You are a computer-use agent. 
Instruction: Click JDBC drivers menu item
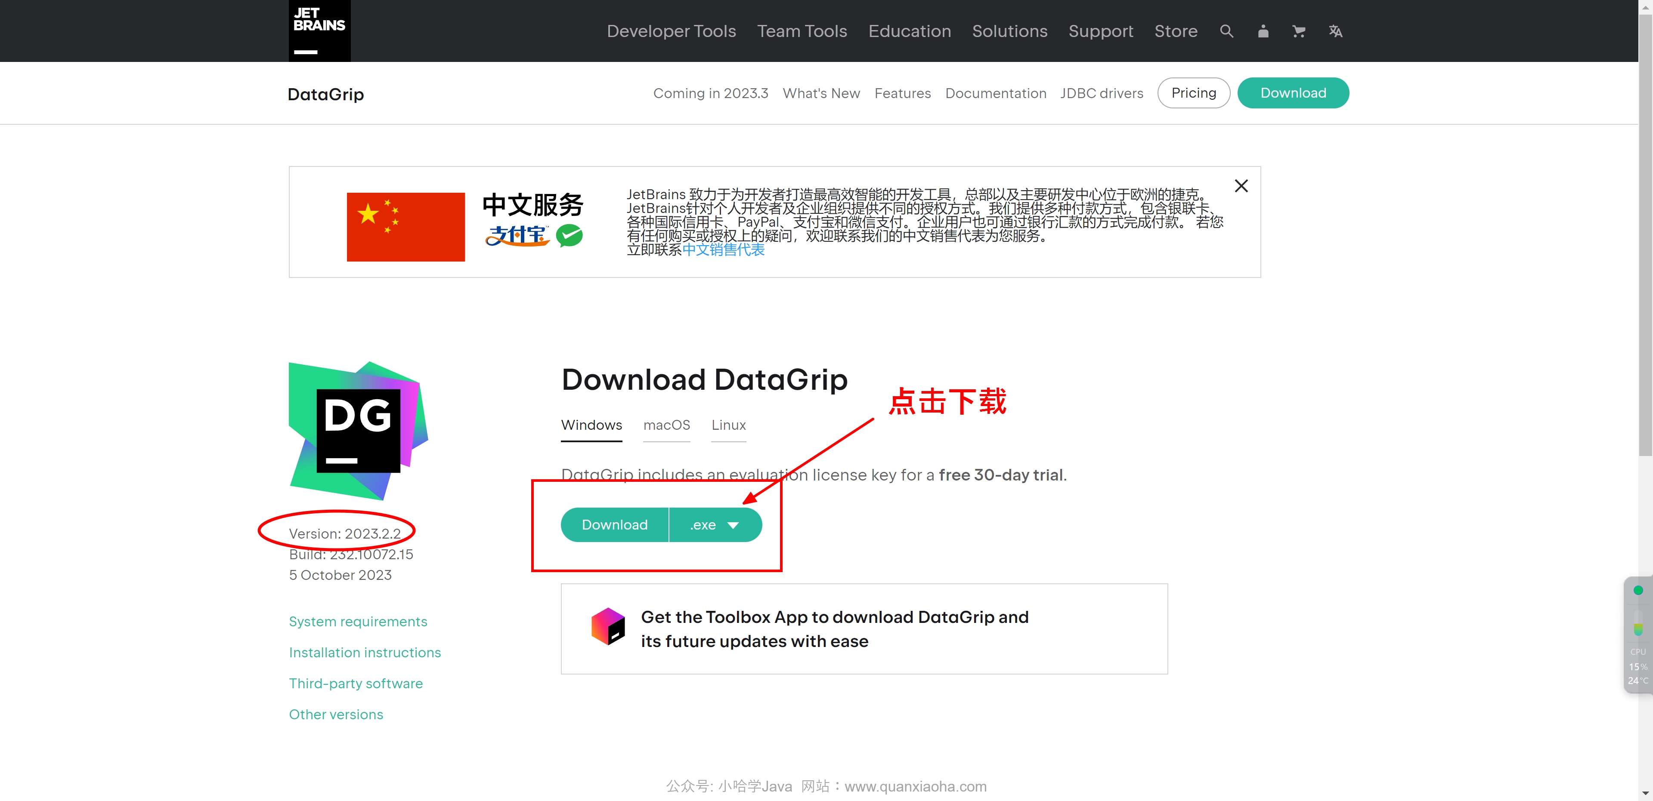(1101, 93)
